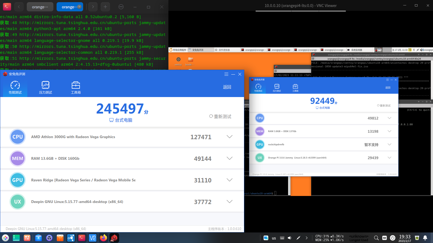Click the UX badge beside Orange Pi 3.0.6 Jammy

(260, 158)
